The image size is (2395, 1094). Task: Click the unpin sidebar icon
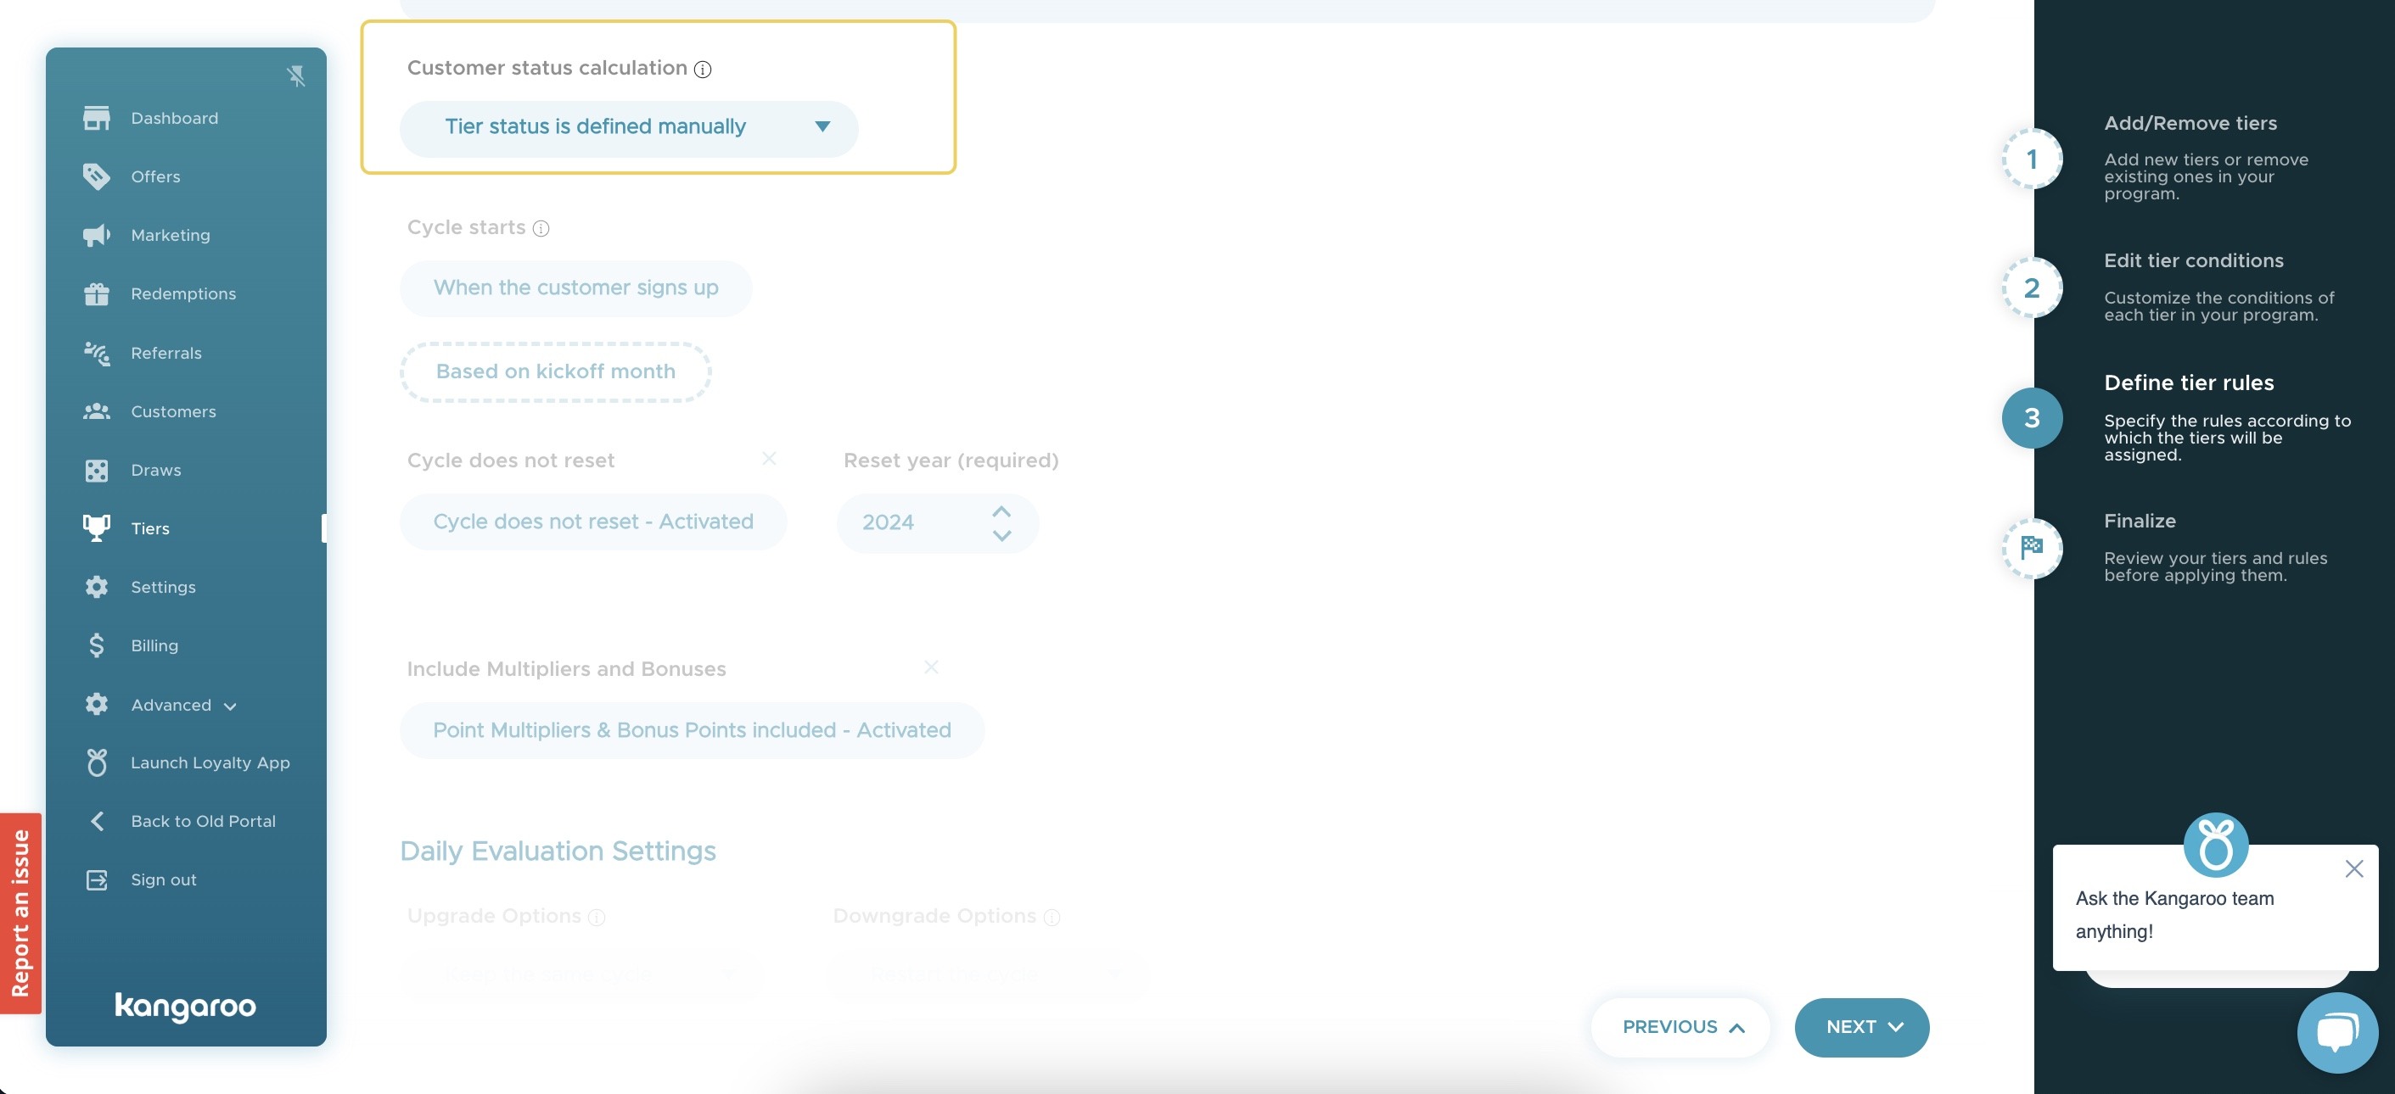[x=295, y=76]
